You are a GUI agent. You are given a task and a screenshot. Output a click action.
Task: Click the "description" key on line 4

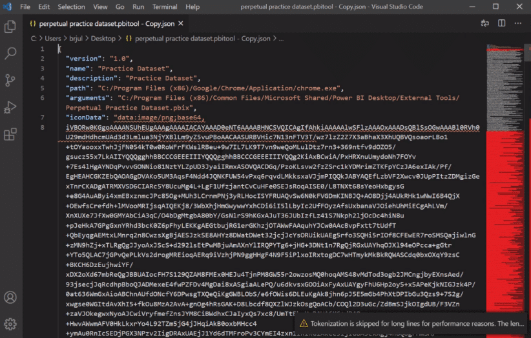point(92,78)
